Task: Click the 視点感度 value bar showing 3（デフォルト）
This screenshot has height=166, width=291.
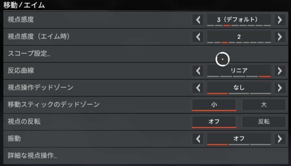Action: (x=239, y=20)
